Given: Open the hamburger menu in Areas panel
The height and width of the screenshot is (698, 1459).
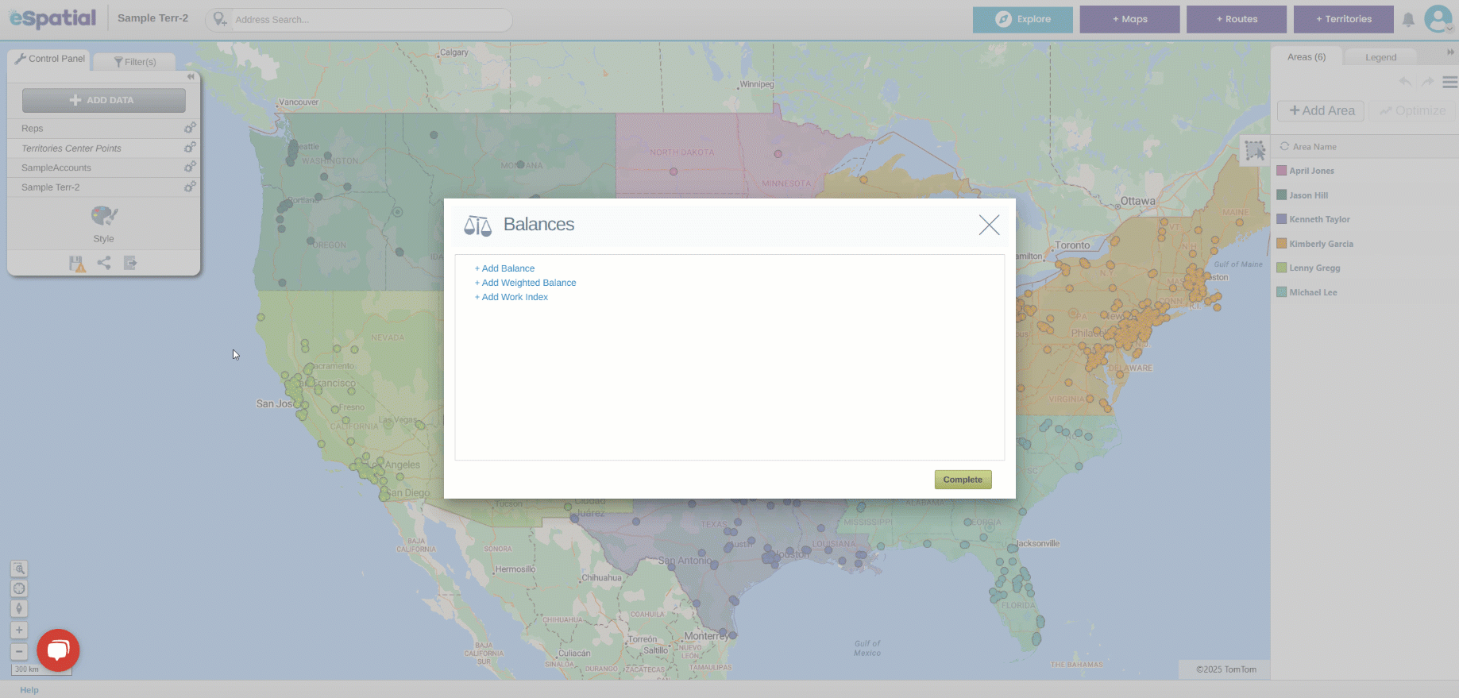Looking at the screenshot, I should coord(1449,83).
